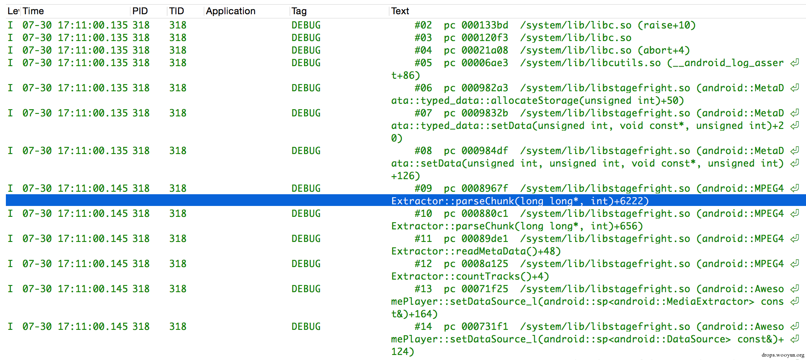Select log row #02 raise+10
Image resolution: width=806 pixels, height=360 pixels.
(406, 25)
